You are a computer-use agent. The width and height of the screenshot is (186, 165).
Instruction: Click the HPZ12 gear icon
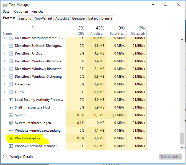click(11, 92)
